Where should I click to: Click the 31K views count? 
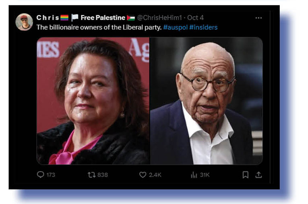[205, 175]
